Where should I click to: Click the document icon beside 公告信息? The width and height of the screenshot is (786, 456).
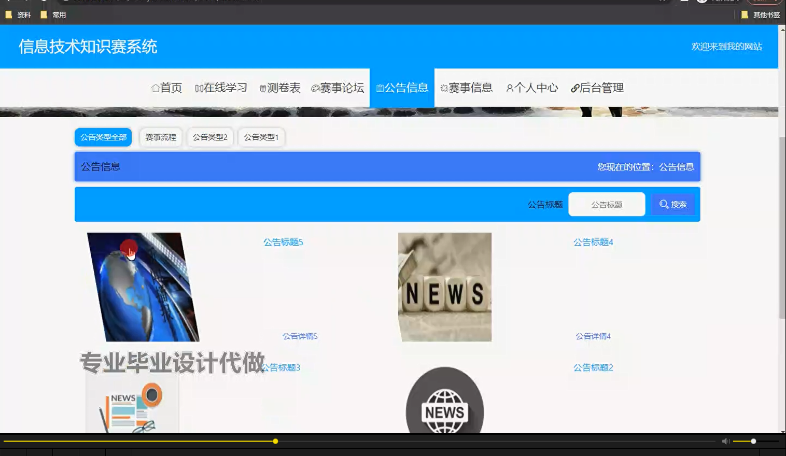[x=380, y=88]
